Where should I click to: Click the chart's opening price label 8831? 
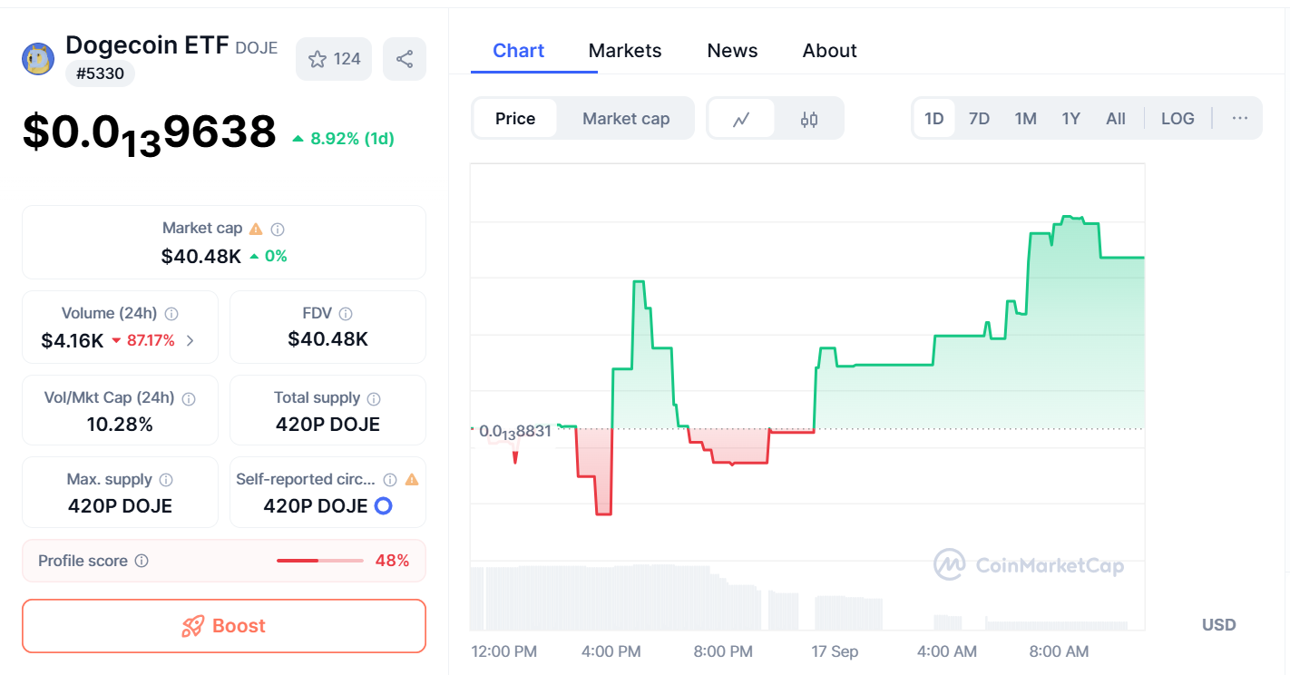click(514, 432)
